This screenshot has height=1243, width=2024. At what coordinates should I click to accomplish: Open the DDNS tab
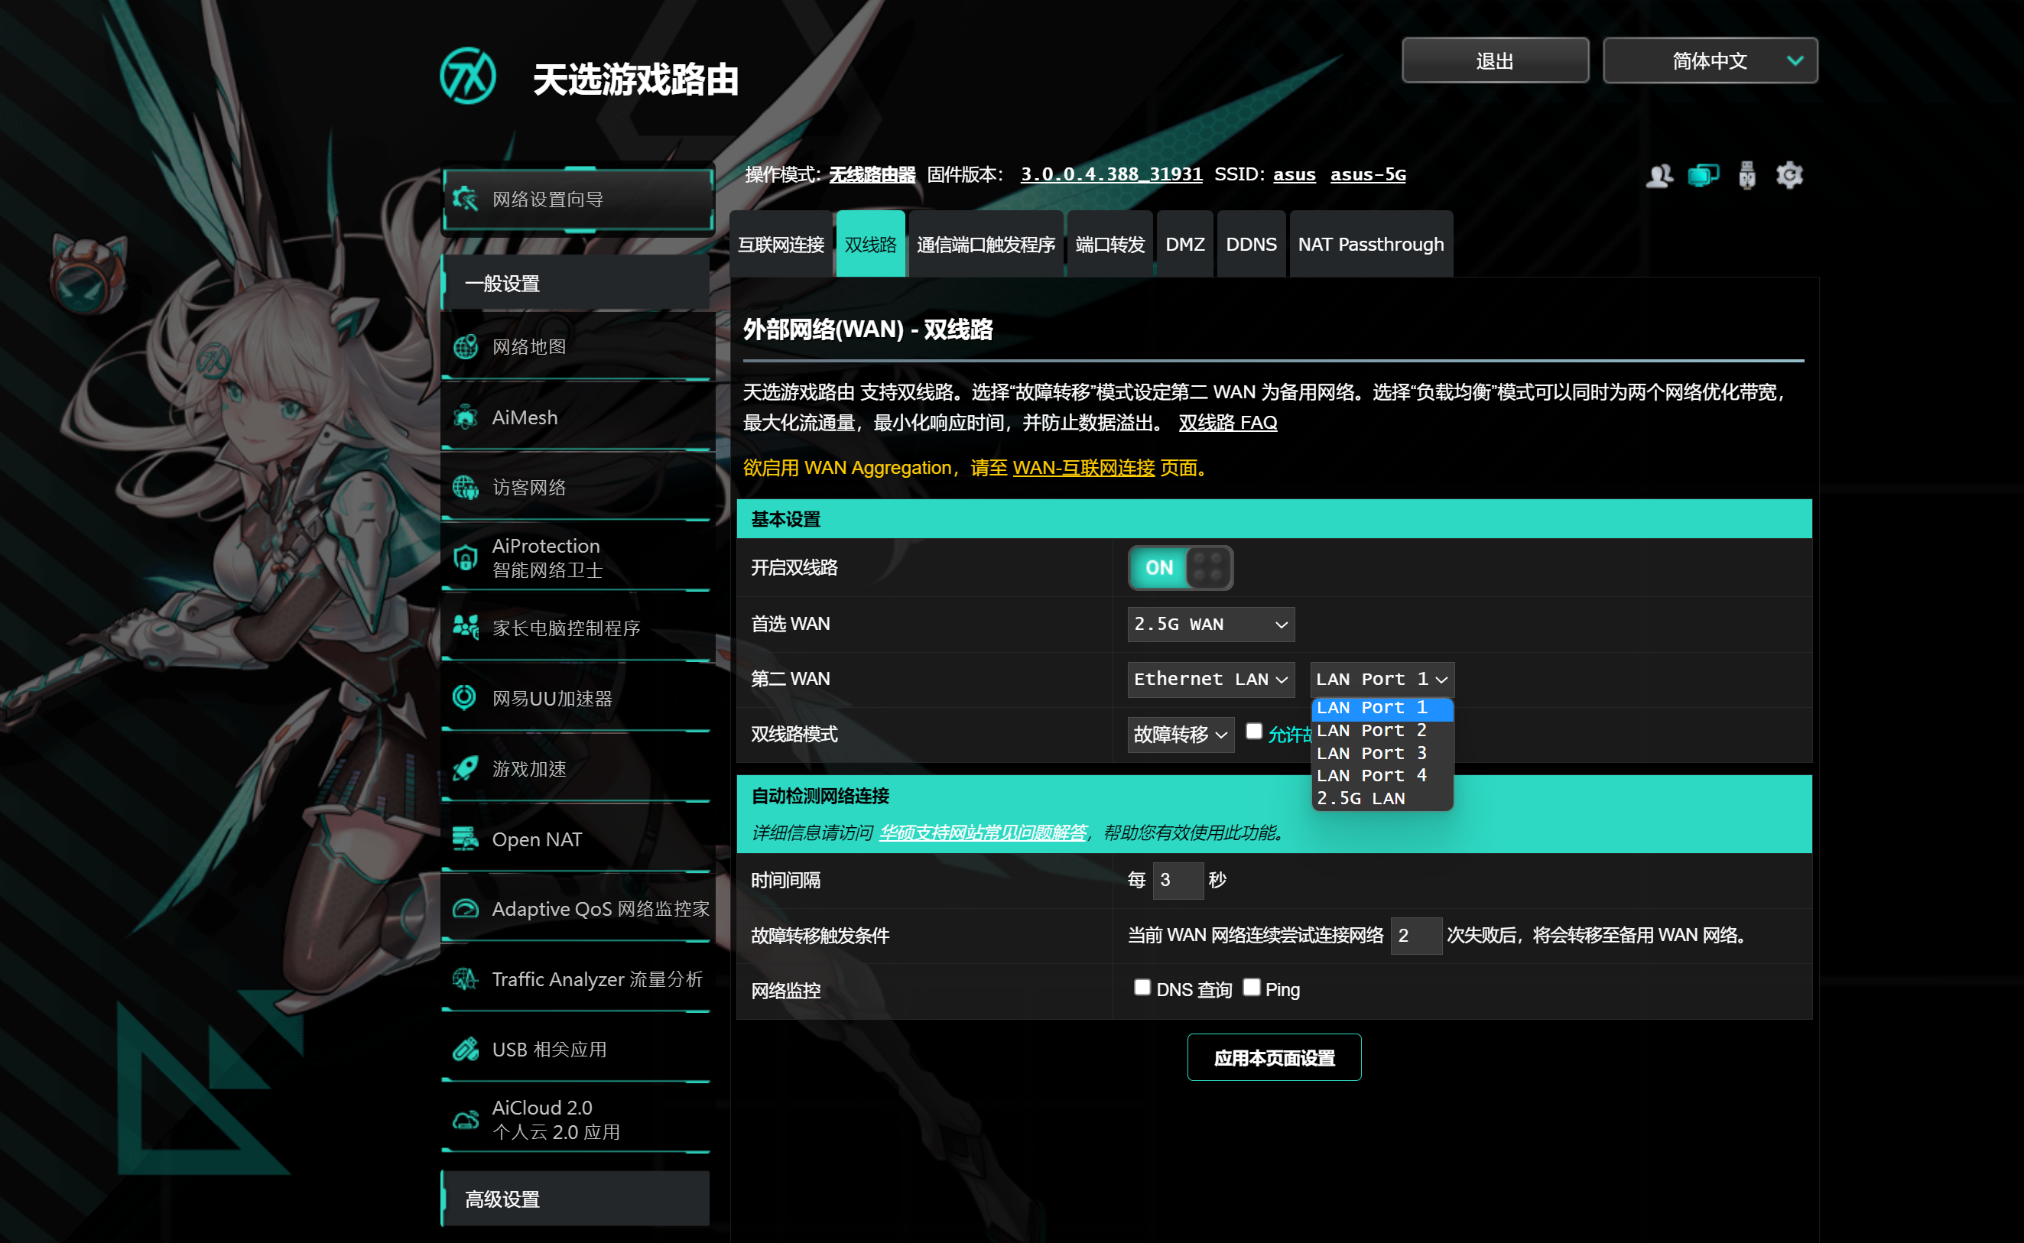coord(1250,244)
